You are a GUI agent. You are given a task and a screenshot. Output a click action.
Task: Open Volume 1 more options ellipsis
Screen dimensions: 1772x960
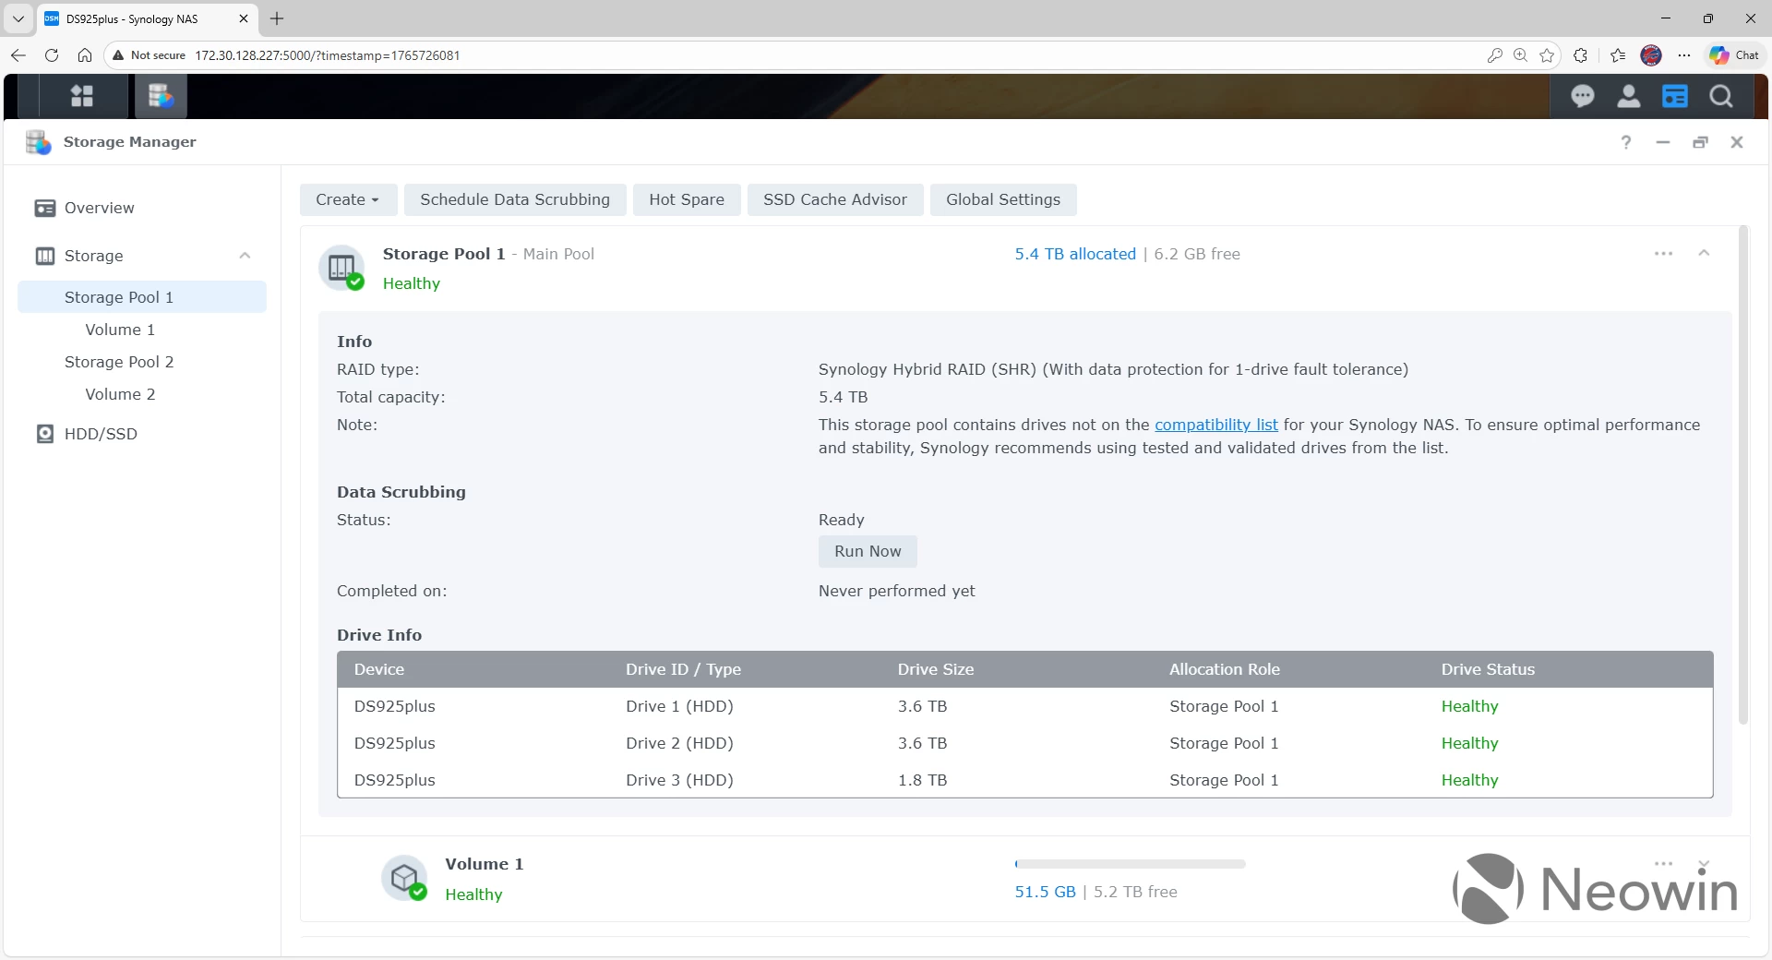(1663, 864)
